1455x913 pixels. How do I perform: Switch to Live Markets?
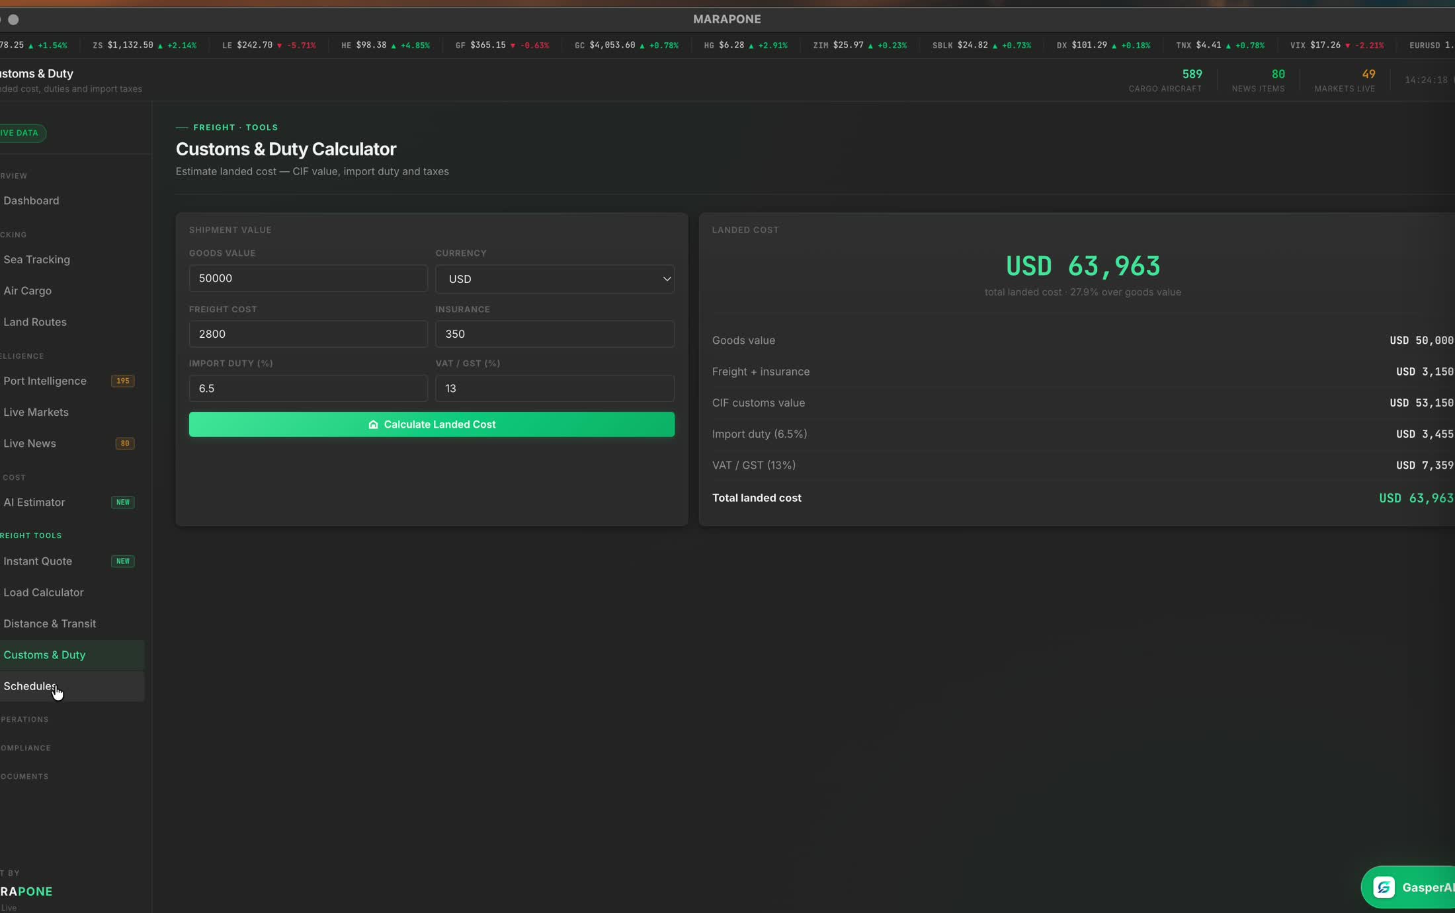36,412
